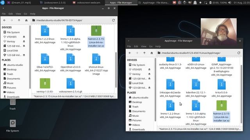Select Olive AppImage file in Apps window
This screenshot has height=140, width=250.
click(x=45, y=63)
